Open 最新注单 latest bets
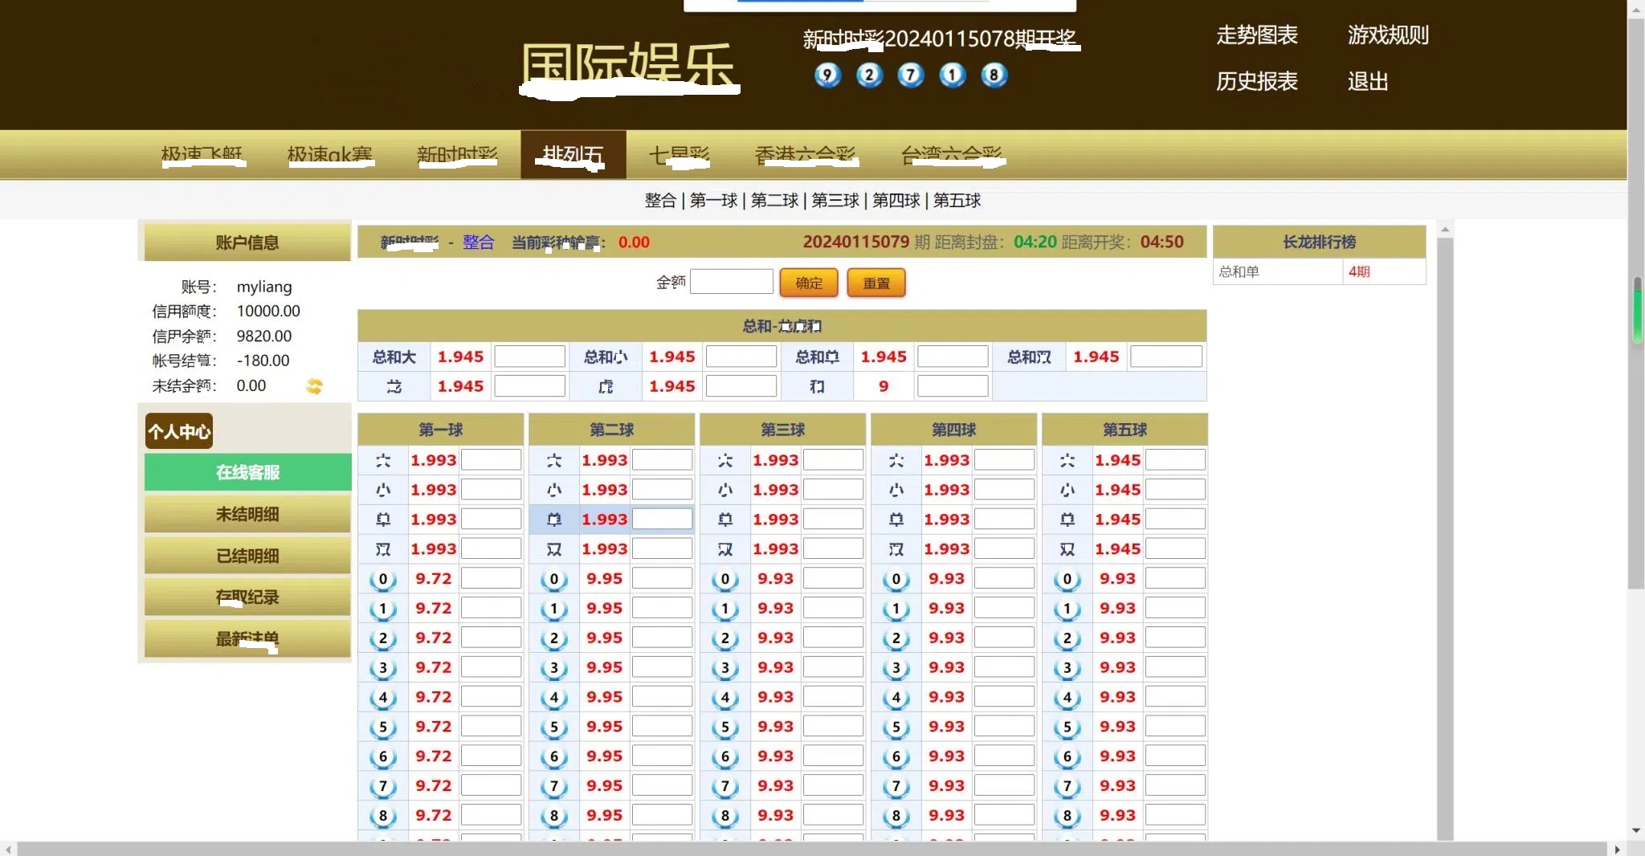Screen dimensions: 1645x856 click(x=247, y=639)
